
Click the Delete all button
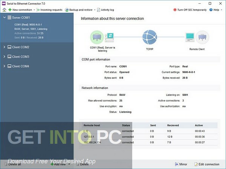pyautogui.click(x=13, y=164)
